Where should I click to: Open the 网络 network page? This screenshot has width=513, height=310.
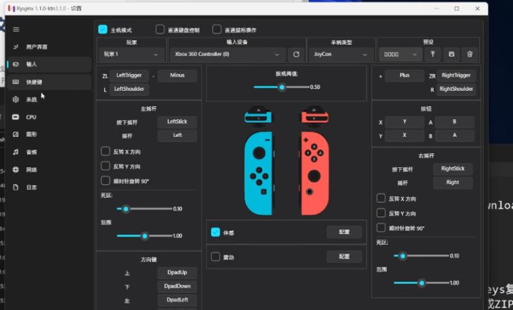click(x=49, y=169)
